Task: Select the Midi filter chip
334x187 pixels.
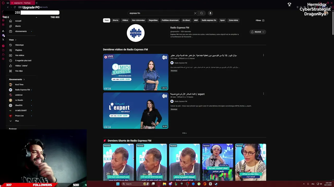Action: 196,20
